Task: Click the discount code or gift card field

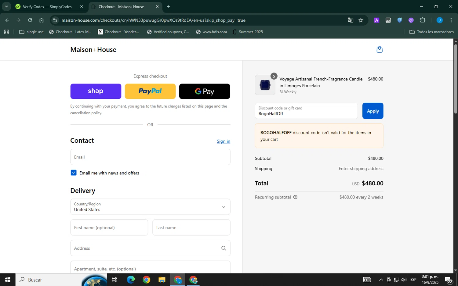Action: click(x=306, y=111)
